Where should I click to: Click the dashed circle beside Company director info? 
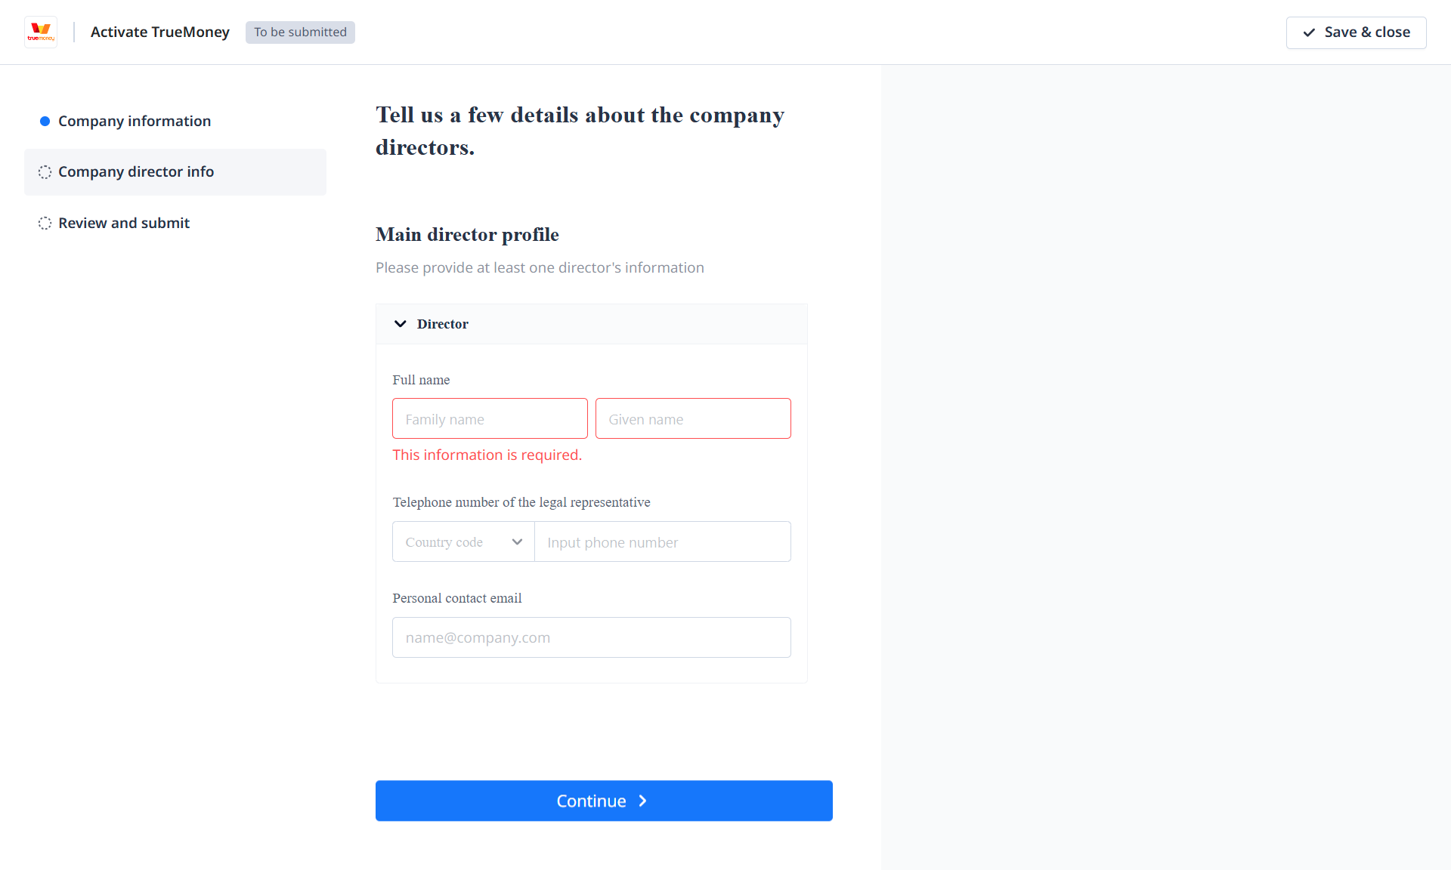coord(45,172)
